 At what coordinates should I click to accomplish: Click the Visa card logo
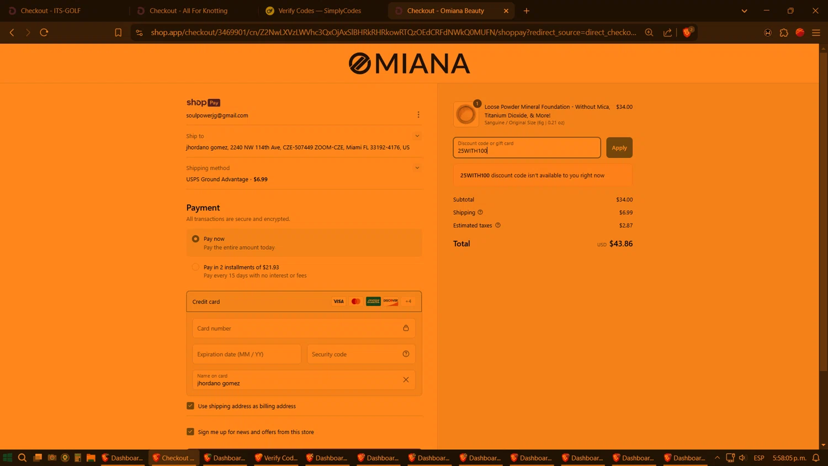pos(338,301)
